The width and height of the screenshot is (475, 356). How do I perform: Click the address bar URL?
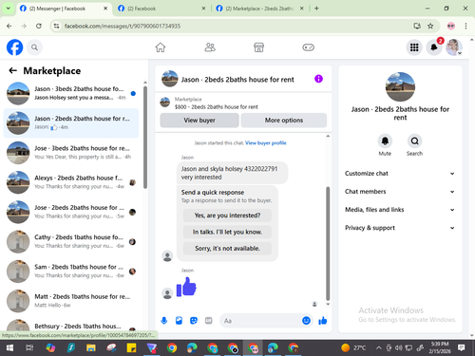pyautogui.click(x=123, y=26)
